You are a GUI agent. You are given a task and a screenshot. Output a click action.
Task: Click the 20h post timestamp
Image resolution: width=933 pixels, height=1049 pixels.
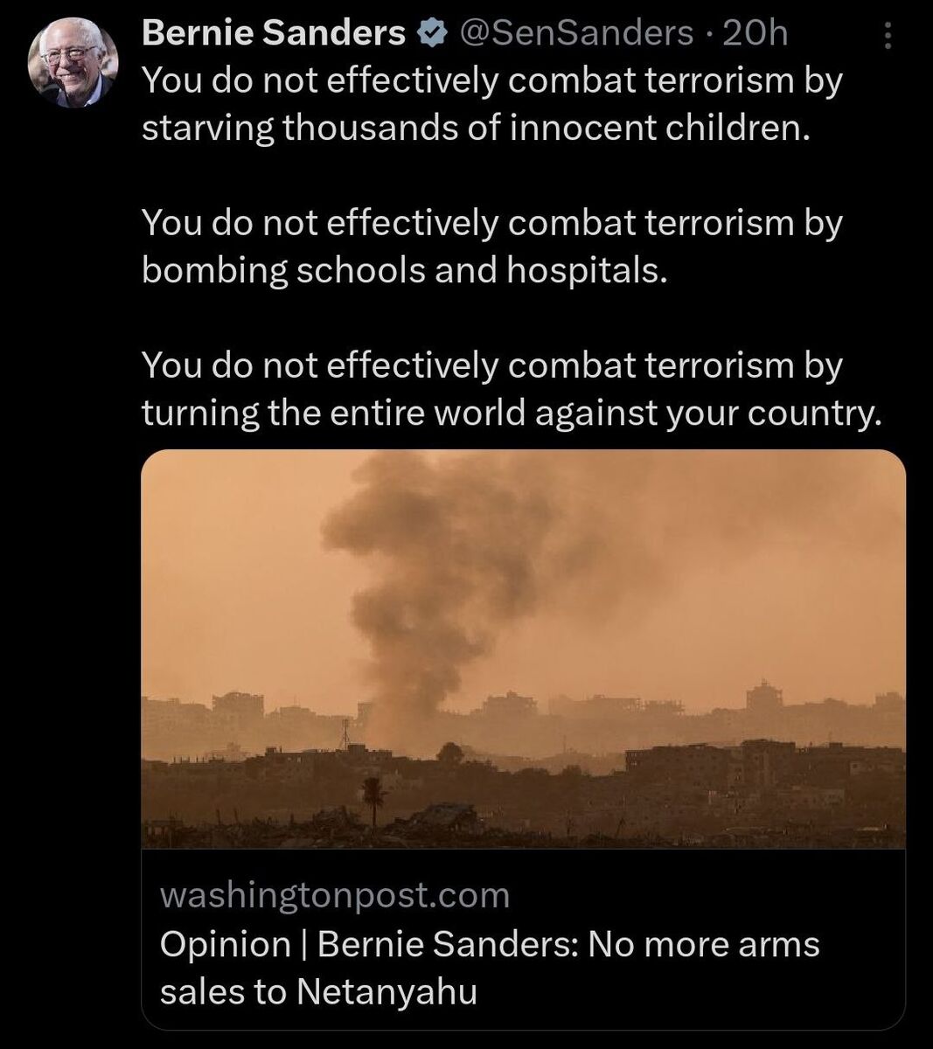click(756, 34)
